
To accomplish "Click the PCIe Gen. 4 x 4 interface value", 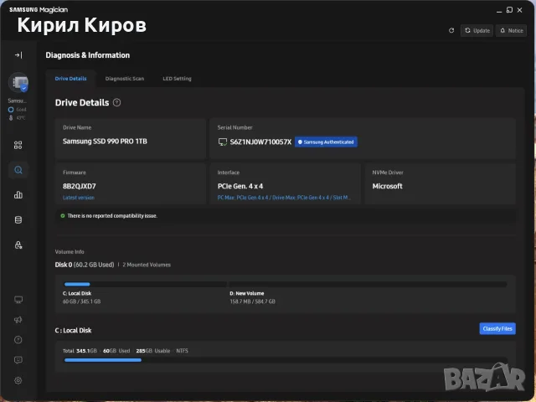I will 240,186.
